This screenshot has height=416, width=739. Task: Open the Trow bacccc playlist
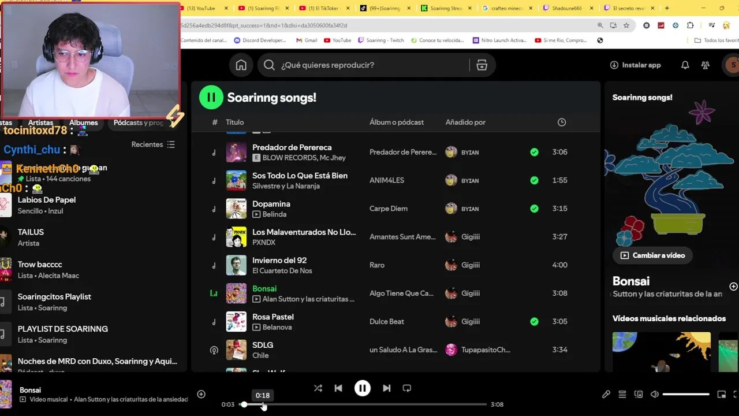pos(39,264)
